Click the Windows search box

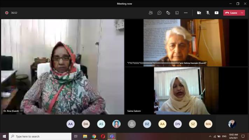click(x=40, y=136)
